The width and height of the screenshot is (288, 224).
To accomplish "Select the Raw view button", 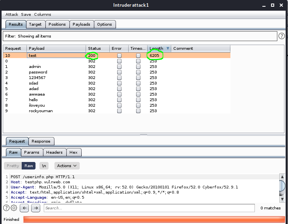I will click(x=29, y=166).
